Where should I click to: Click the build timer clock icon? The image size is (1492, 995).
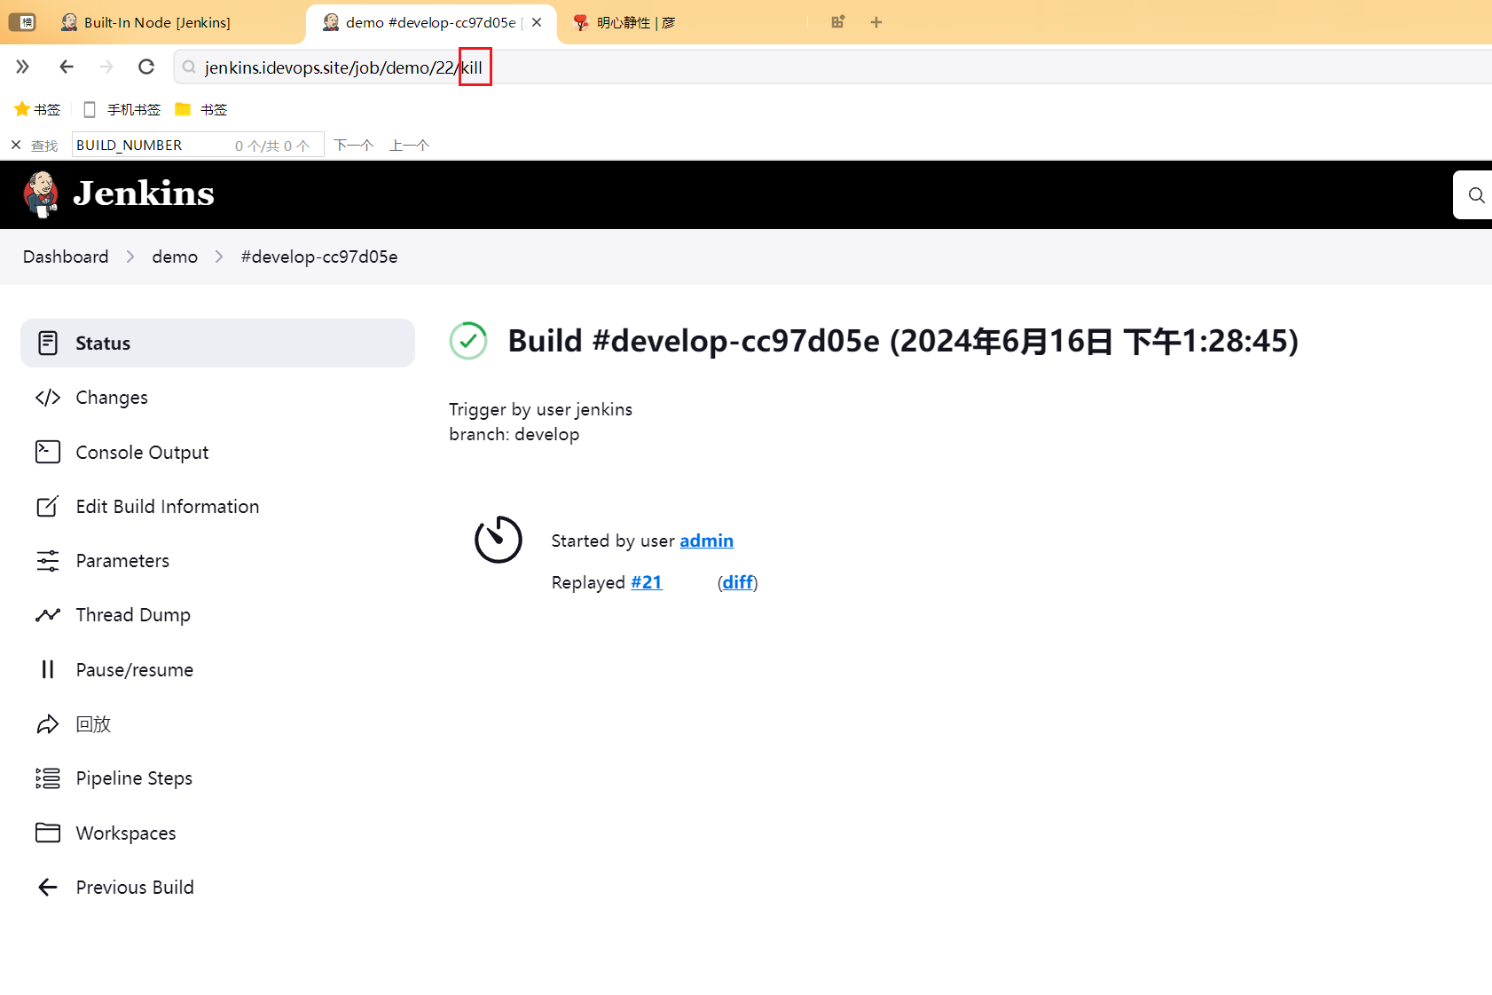499,540
